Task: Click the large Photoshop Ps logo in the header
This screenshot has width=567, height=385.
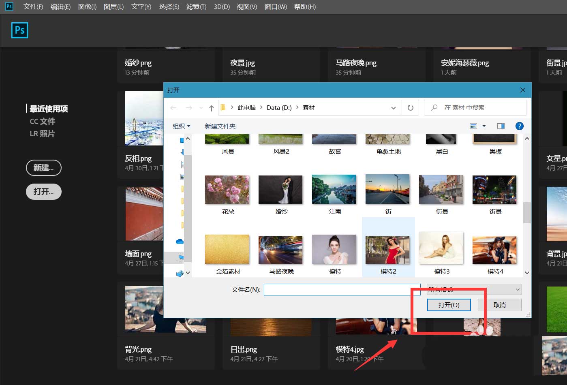Action: click(x=19, y=30)
